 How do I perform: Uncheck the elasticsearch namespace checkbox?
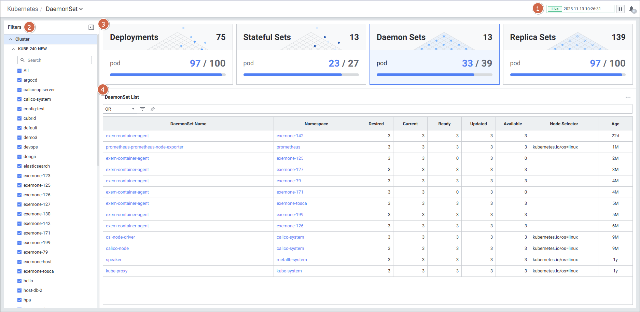19,166
